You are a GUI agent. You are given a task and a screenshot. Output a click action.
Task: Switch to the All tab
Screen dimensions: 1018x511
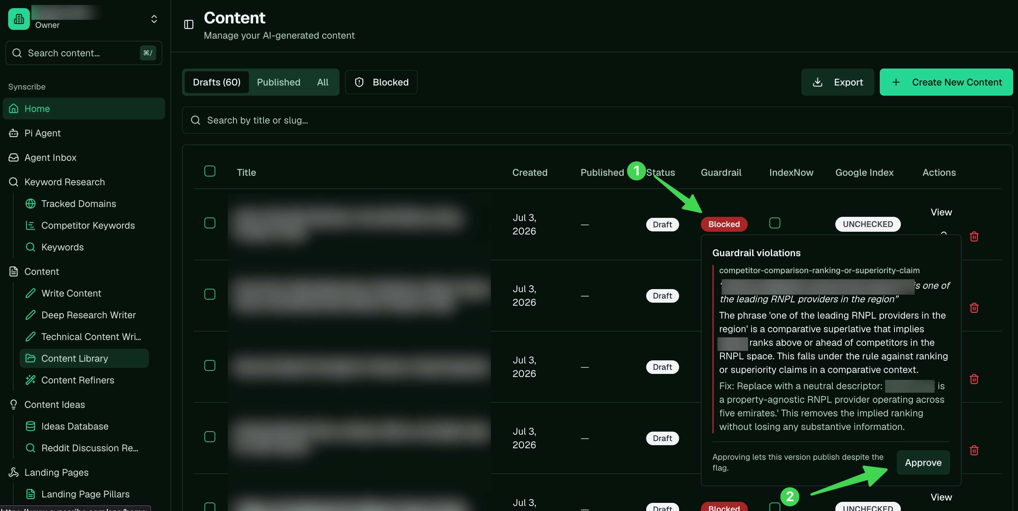click(323, 82)
